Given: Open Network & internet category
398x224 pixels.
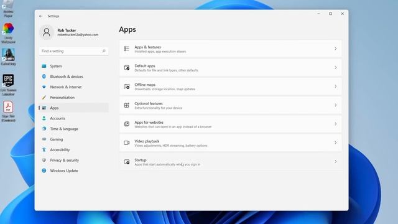Looking at the screenshot, I should pyautogui.click(x=66, y=87).
